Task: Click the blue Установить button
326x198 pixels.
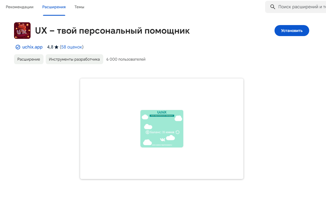Action: pyautogui.click(x=292, y=31)
